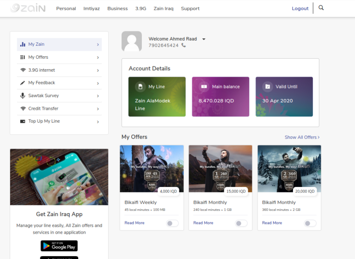Viewport: 355px width, 259px height.
Task: Click the phone icon beside the number
Action: point(184,45)
